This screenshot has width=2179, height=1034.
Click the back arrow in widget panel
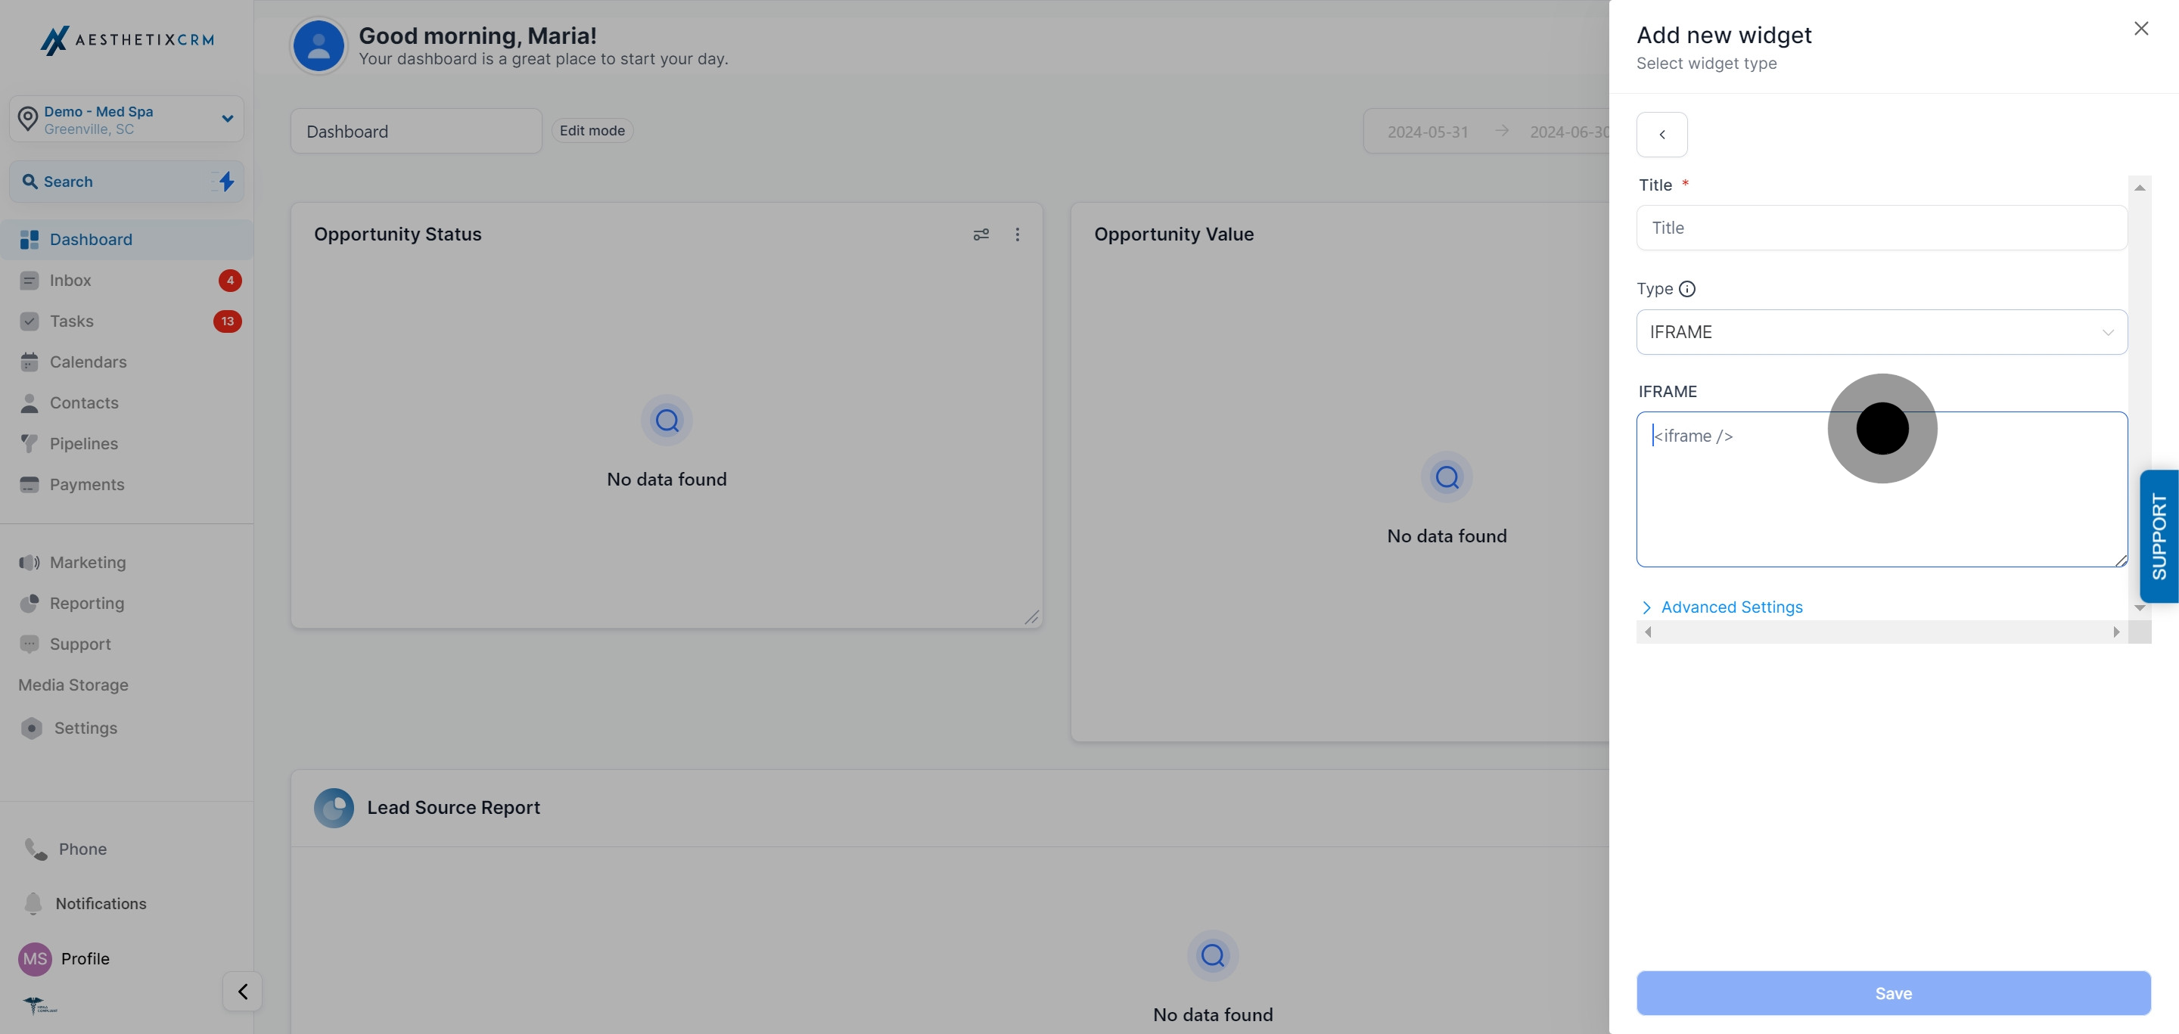click(1661, 135)
